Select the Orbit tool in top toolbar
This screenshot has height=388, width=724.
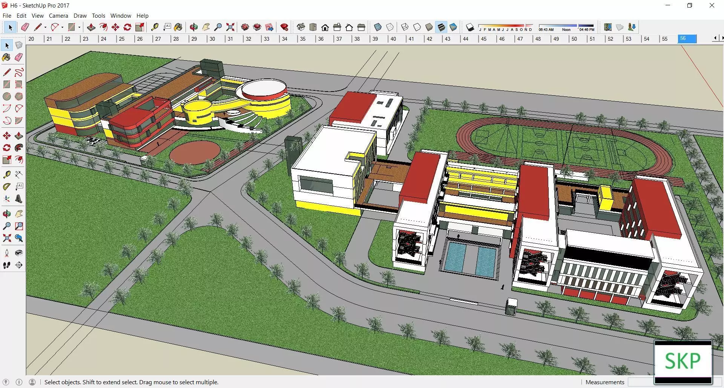point(194,27)
